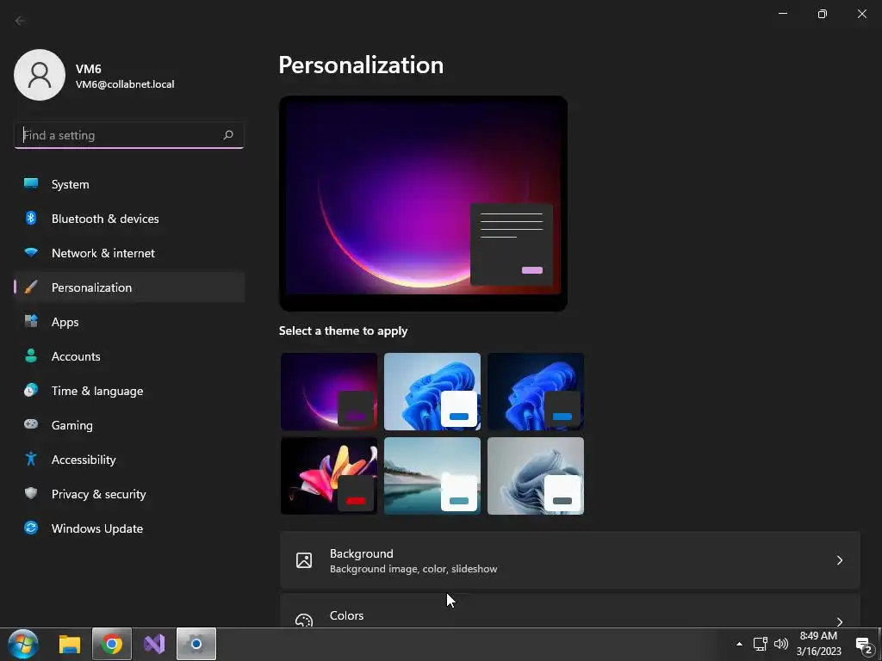Apply the Windows dark blue bloom theme

[536, 392]
